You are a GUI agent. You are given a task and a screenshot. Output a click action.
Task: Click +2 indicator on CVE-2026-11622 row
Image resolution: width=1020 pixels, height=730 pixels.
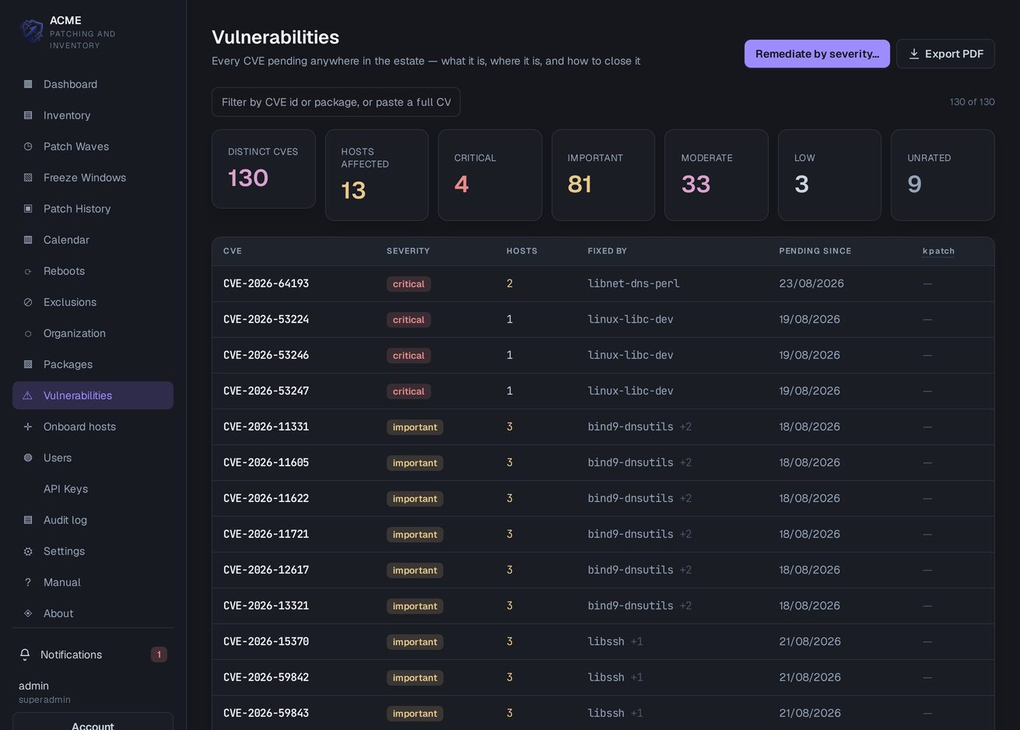pyautogui.click(x=685, y=498)
